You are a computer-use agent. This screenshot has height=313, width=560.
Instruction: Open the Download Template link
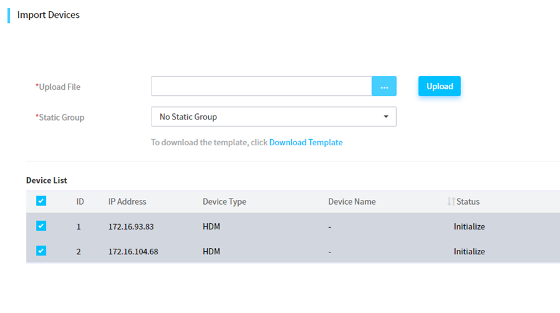(306, 142)
